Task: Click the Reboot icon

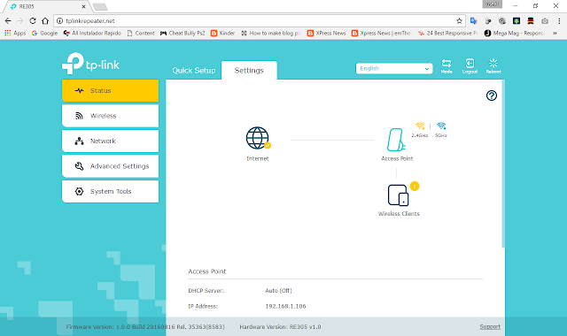Action: [x=493, y=64]
